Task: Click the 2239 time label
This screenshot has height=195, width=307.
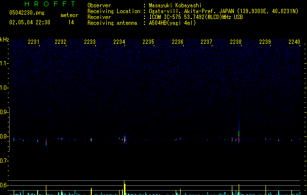Action: click(x=265, y=42)
